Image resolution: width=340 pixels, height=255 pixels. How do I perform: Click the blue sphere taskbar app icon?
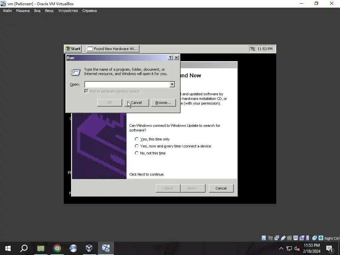(73, 248)
